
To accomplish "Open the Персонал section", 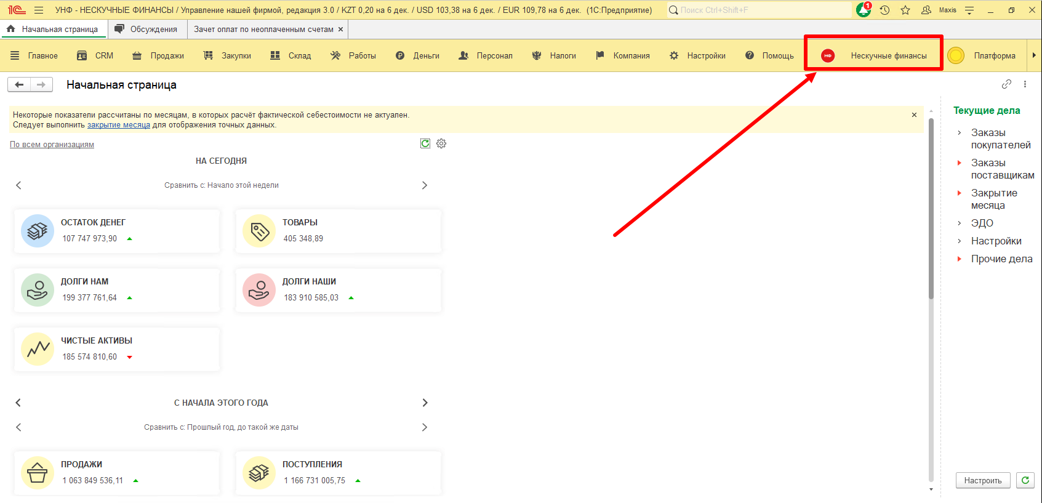I will point(486,55).
